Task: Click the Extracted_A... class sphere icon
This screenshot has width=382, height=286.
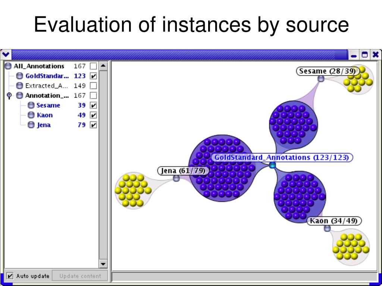Action: click(x=20, y=86)
